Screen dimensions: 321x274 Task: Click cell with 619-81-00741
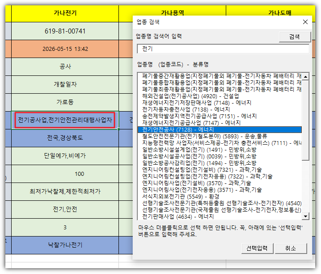65,31
